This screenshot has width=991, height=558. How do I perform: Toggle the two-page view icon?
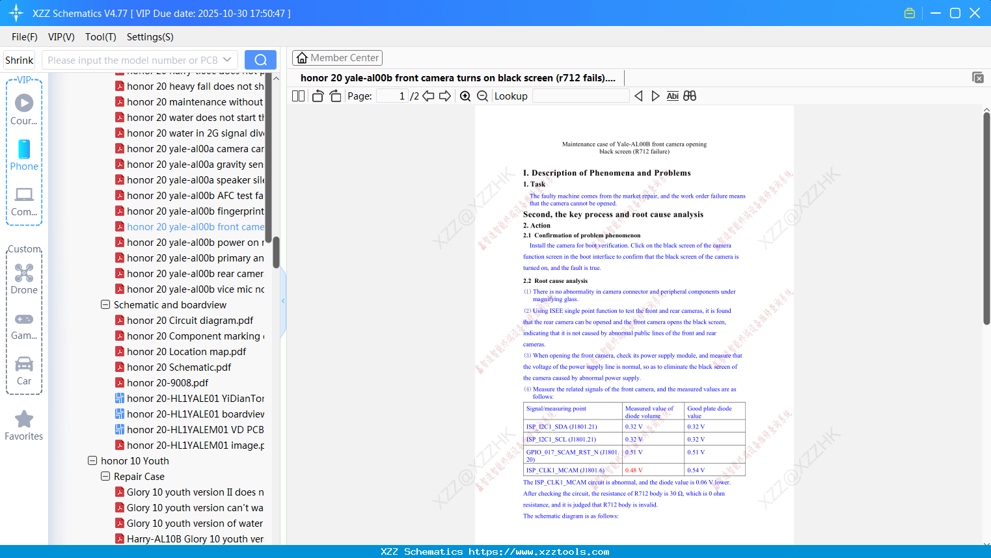[x=299, y=96]
